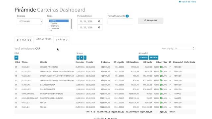Click green plus icon in row 012281/8.9
Image resolution: width=212 pixels, height=119 pixels.
(161, 76)
